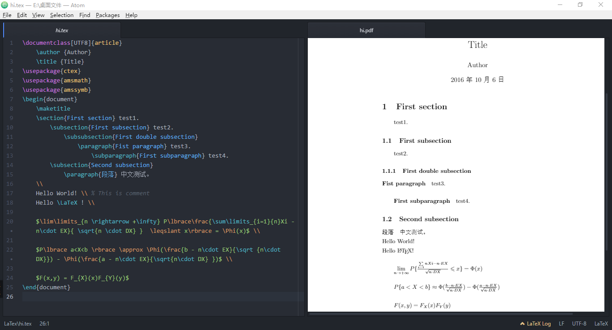Click bold 'Fist paragraph' in the PDF
The width and height of the screenshot is (612, 330).
[x=404, y=184]
